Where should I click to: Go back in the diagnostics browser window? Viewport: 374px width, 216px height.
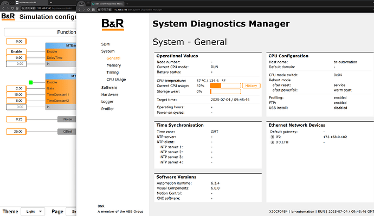click(80, 10)
